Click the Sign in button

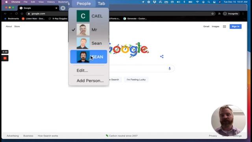coord(235,26)
